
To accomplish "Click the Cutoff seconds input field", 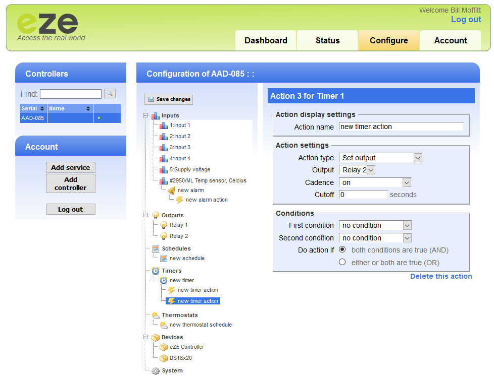I will pyautogui.click(x=363, y=195).
